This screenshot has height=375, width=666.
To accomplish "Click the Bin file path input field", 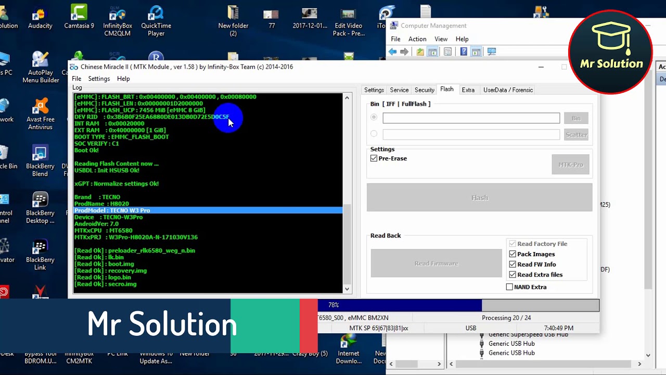I will click(471, 118).
